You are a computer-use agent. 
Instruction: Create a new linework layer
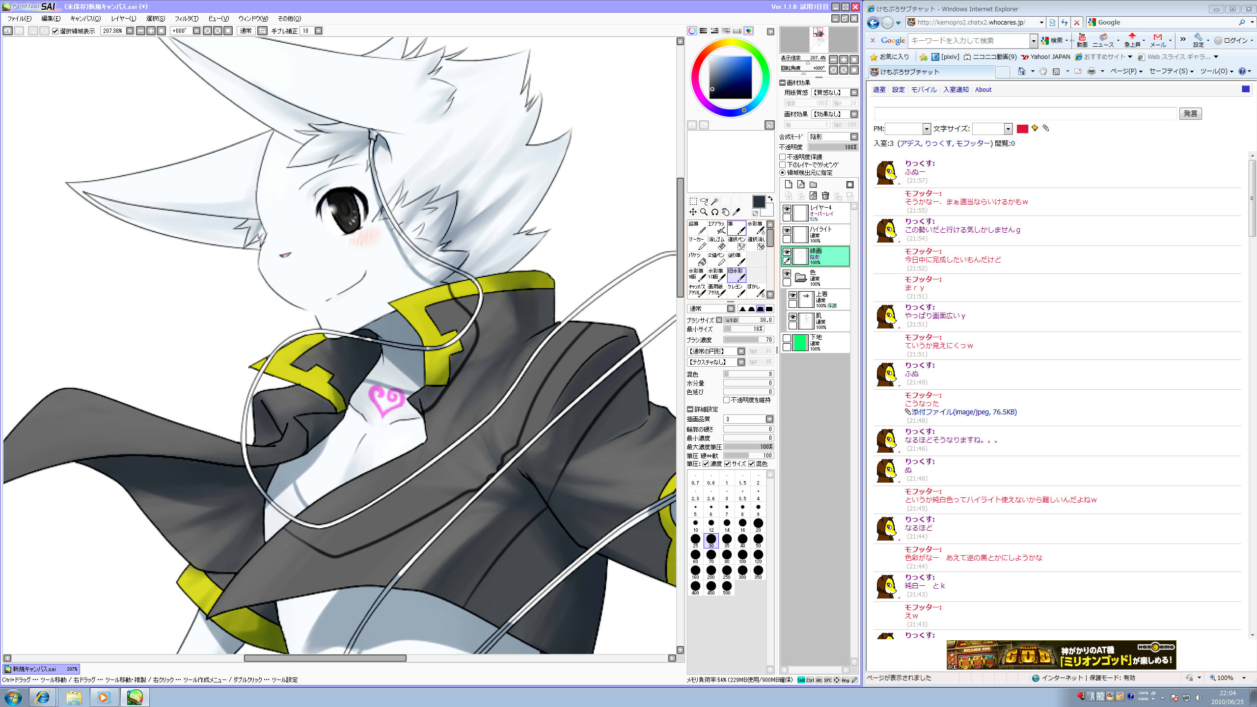[801, 185]
